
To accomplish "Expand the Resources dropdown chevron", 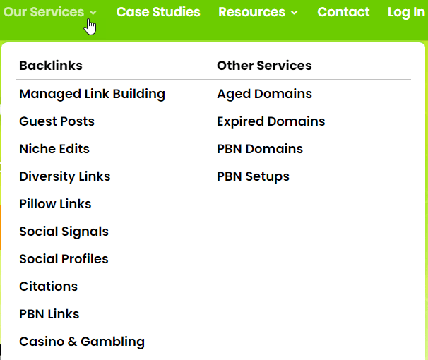I will click(x=294, y=13).
